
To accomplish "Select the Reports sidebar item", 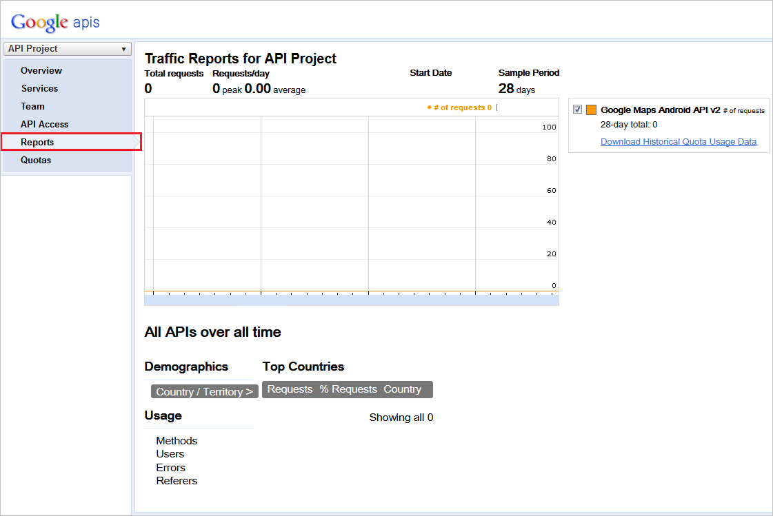I will (72, 142).
